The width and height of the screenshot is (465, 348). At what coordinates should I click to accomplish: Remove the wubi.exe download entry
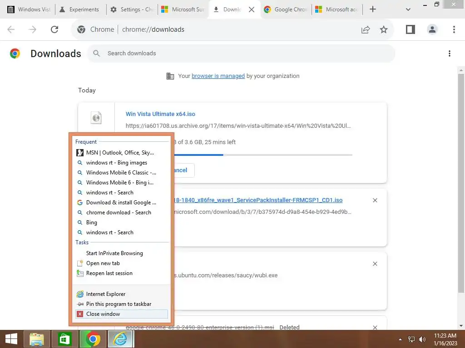375,264
